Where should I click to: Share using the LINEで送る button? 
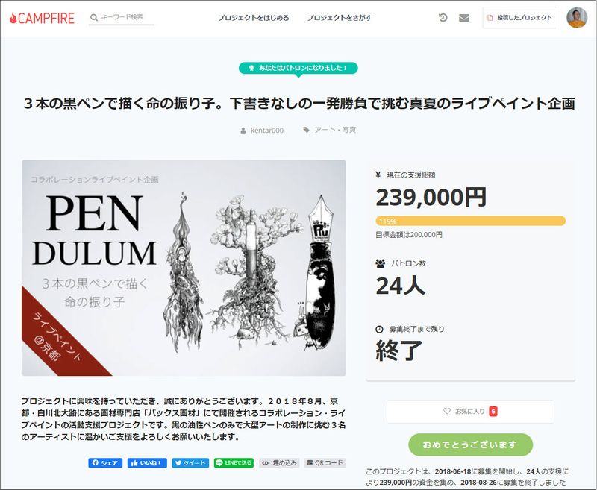pyautogui.click(x=234, y=462)
